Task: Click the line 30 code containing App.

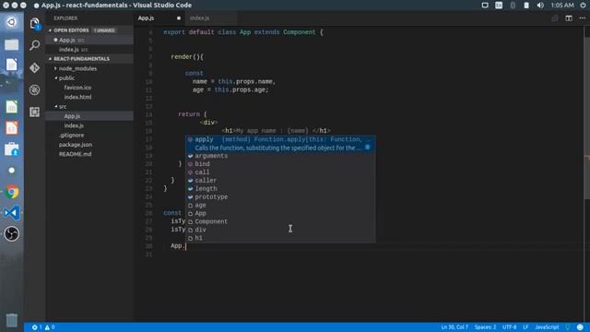Action: pos(178,246)
